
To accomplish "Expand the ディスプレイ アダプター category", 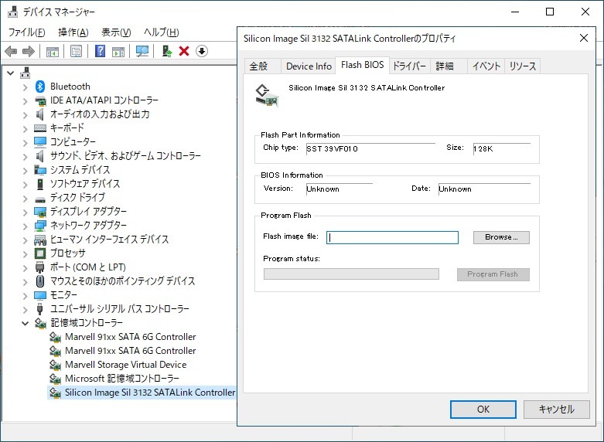I will [25, 212].
